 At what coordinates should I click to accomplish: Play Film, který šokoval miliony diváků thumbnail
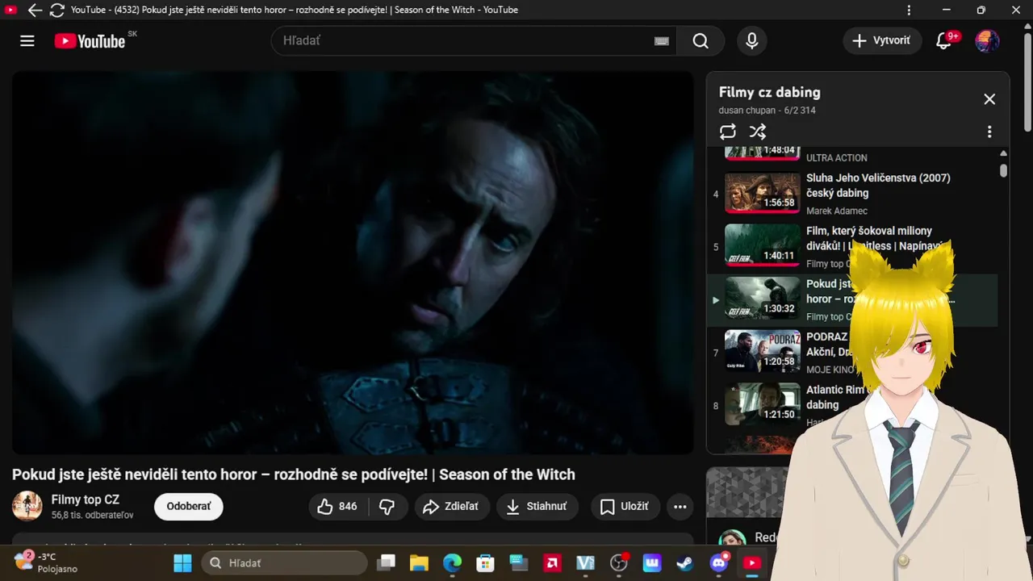(762, 245)
